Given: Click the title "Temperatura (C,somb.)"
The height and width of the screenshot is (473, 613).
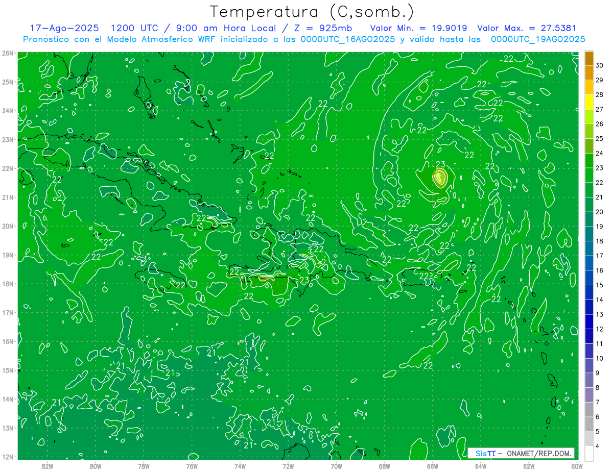Looking at the screenshot, I should coord(312,12).
